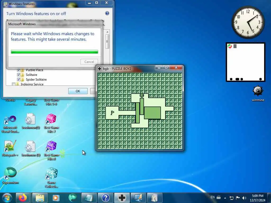Switch to the bgb emulator taskbar button
Image resolution: width=271 pixels, height=203 pixels.
pos(122,198)
